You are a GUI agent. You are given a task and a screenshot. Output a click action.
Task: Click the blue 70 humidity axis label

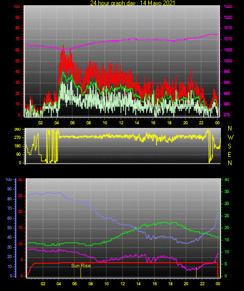click(9, 208)
